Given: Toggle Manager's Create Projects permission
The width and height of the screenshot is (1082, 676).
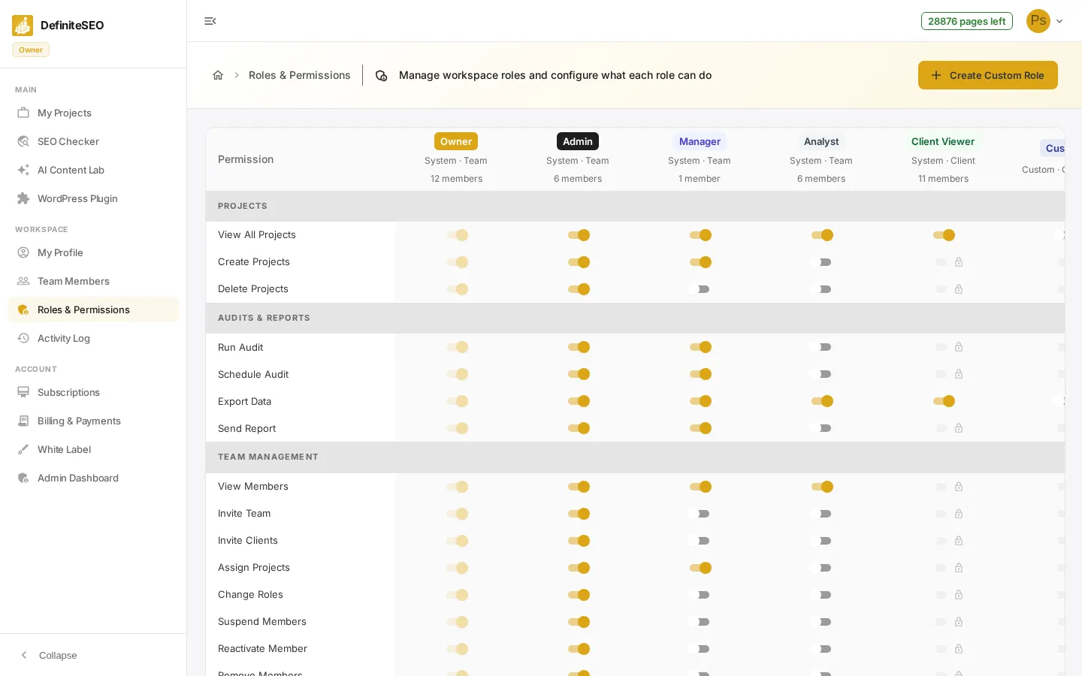Looking at the screenshot, I should (x=700, y=262).
